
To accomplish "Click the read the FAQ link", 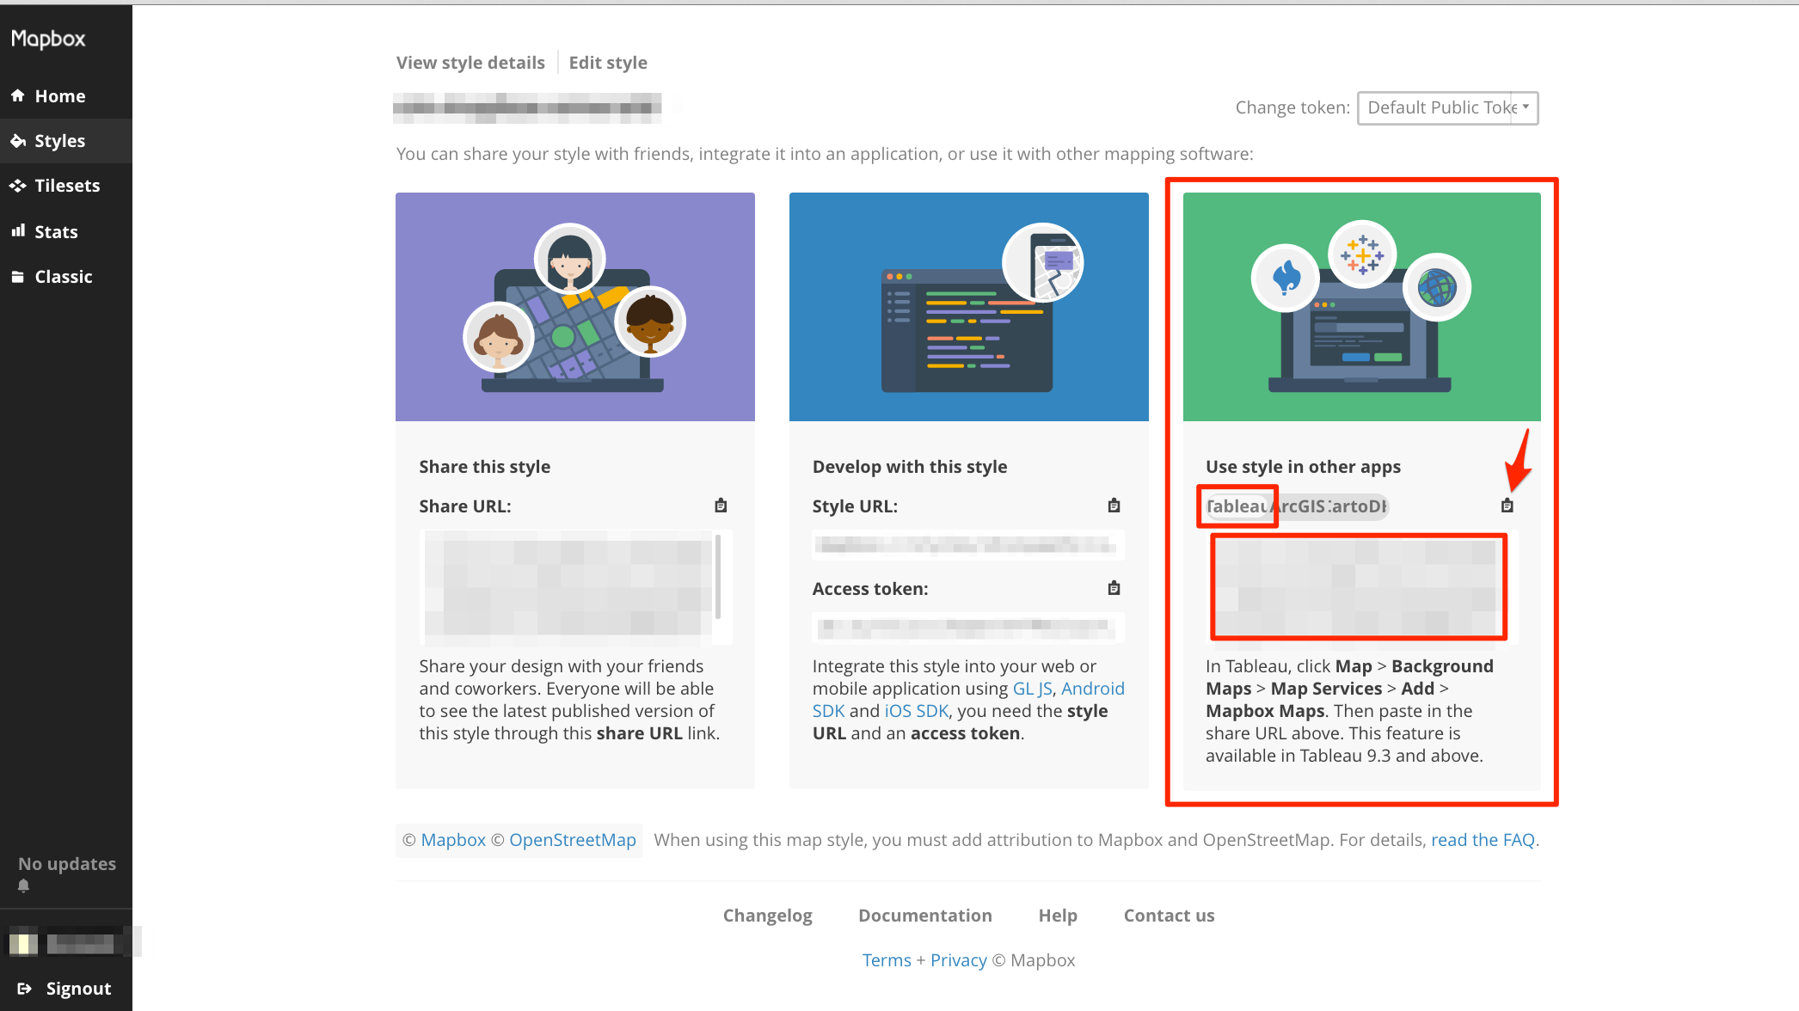I will [1483, 840].
